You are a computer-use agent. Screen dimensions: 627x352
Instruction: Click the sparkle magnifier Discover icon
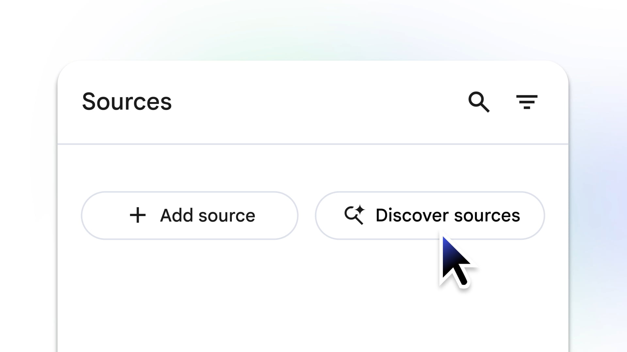[x=354, y=215]
